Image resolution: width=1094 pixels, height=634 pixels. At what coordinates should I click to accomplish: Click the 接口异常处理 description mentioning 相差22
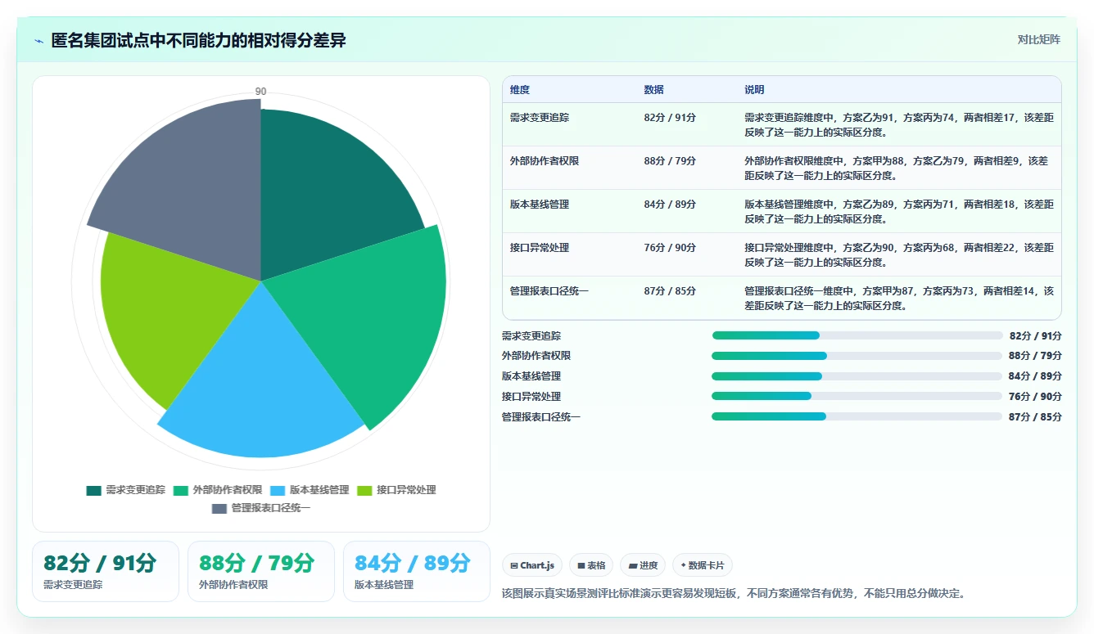(899, 254)
